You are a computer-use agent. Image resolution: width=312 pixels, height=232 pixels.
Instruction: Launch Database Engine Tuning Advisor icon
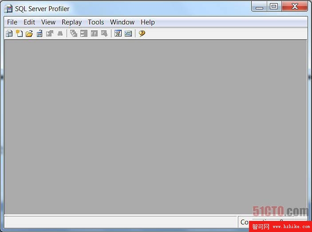pyautogui.click(x=118, y=33)
